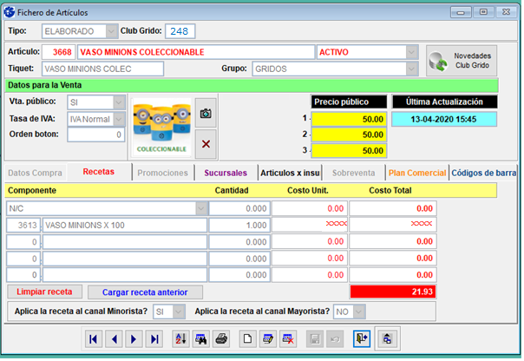Switch to the Sucursales tab
Viewport: 524px width, 361px height.
(226, 172)
